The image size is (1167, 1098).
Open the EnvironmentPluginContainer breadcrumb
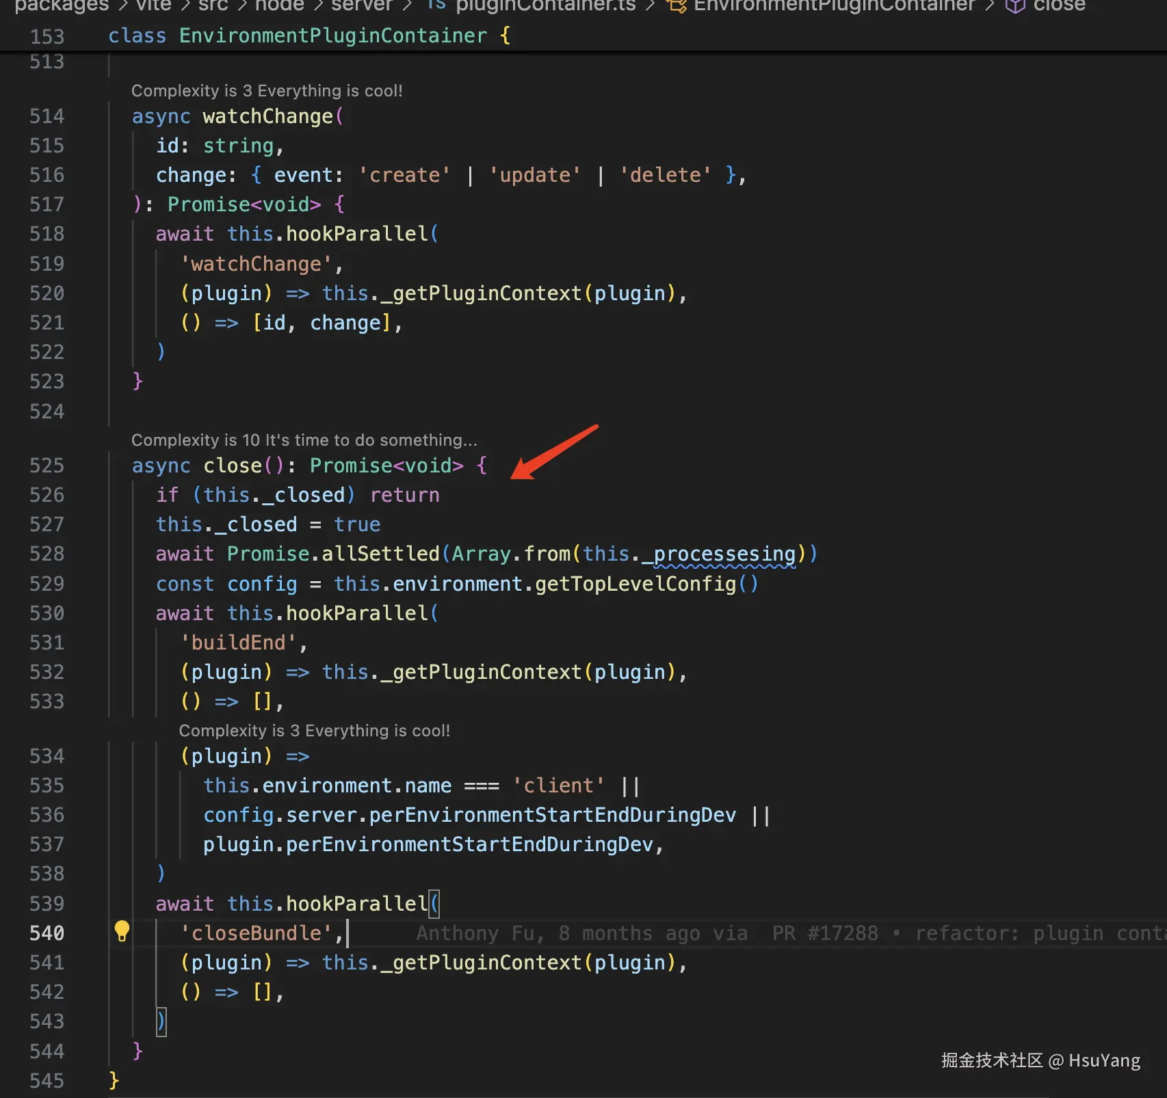(x=834, y=5)
